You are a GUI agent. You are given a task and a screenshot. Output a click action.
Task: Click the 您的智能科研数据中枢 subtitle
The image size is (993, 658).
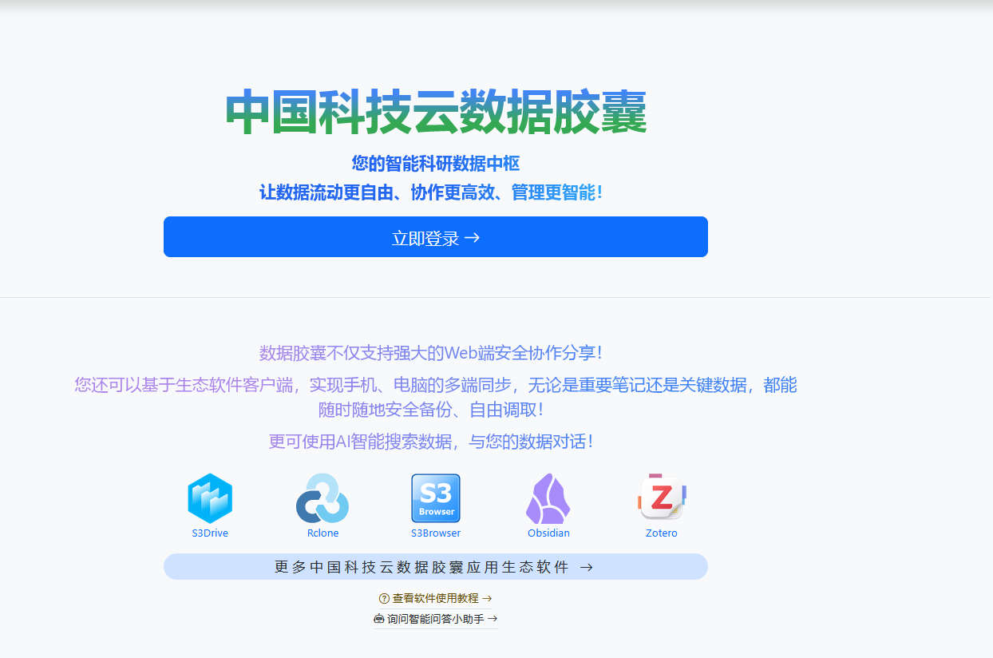(x=436, y=164)
